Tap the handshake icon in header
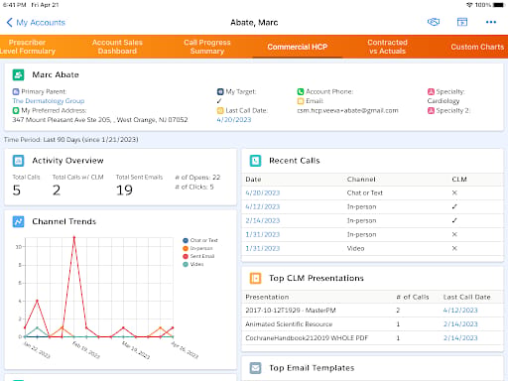 434,22
